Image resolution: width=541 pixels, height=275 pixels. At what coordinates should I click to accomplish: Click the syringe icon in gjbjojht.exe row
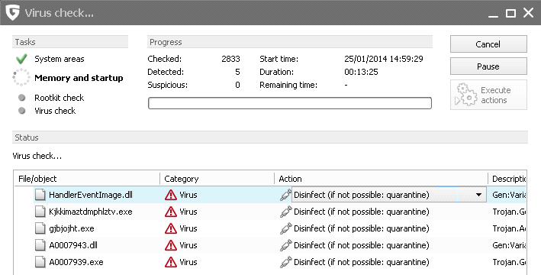[285, 228]
